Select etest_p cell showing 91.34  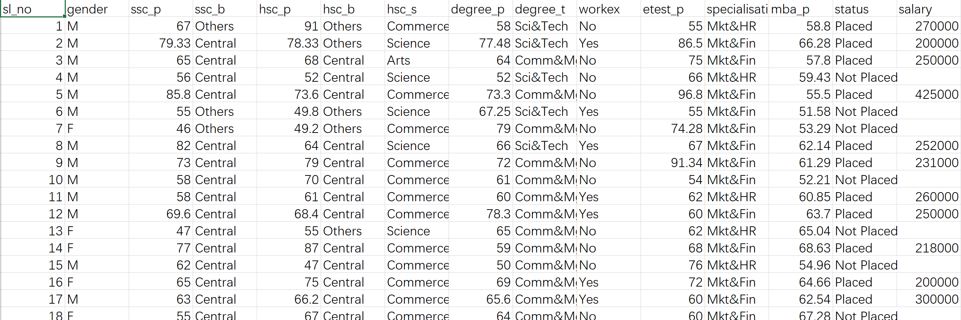coord(673,163)
